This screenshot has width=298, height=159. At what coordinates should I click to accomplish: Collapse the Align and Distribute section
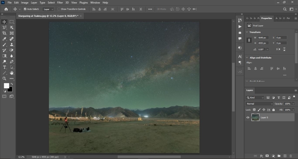point(247,58)
